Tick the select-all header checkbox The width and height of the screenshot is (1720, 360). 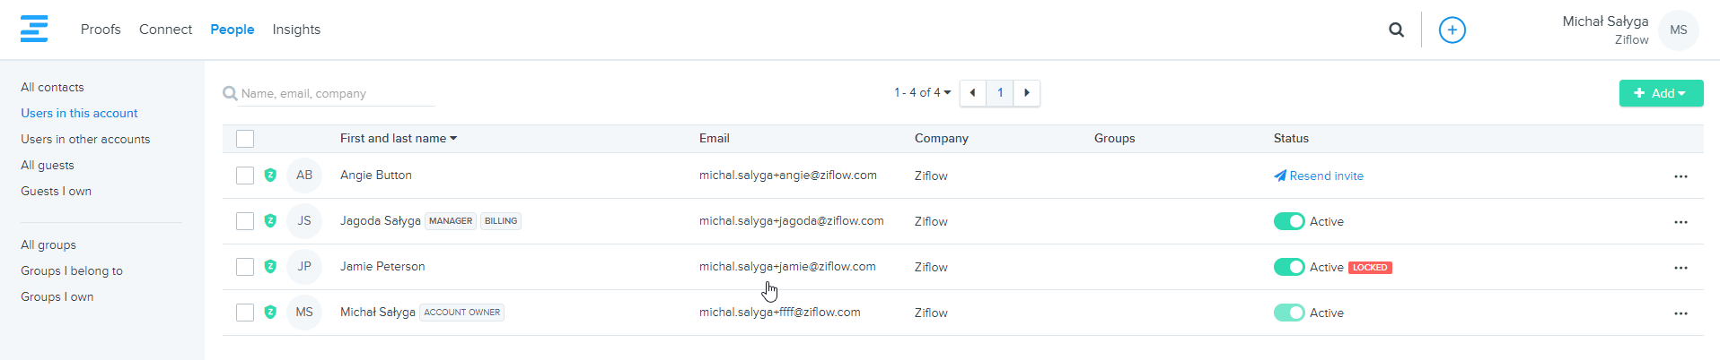(245, 139)
